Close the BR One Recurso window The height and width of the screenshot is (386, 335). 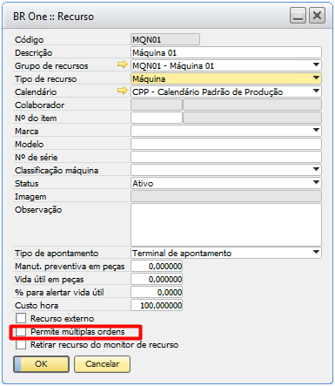[317, 16]
